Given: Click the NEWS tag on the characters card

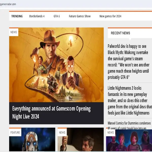Looking at the screenshot, I should 111,132.
